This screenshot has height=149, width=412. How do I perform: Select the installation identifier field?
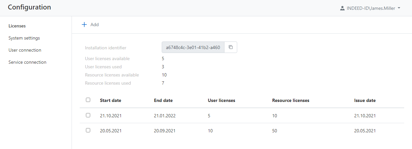click(193, 47)
